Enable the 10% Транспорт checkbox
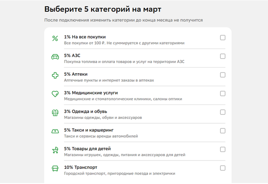 click(x=223, y=168)
